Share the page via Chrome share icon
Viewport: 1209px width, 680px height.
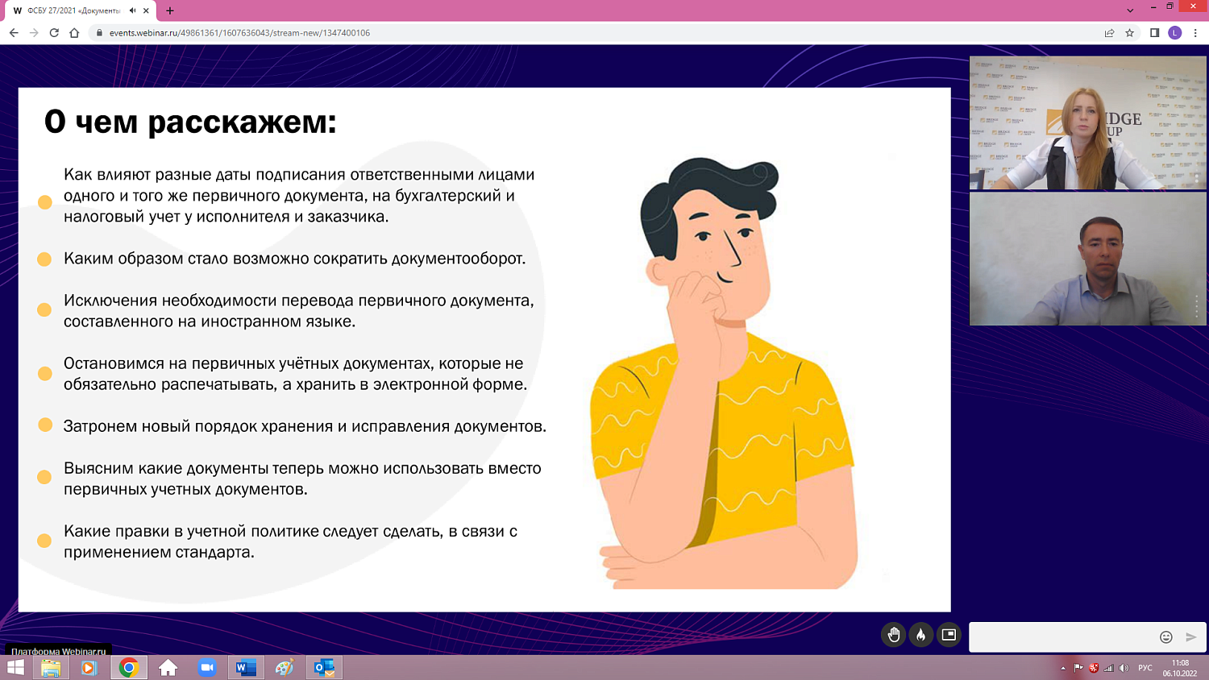1111,33
